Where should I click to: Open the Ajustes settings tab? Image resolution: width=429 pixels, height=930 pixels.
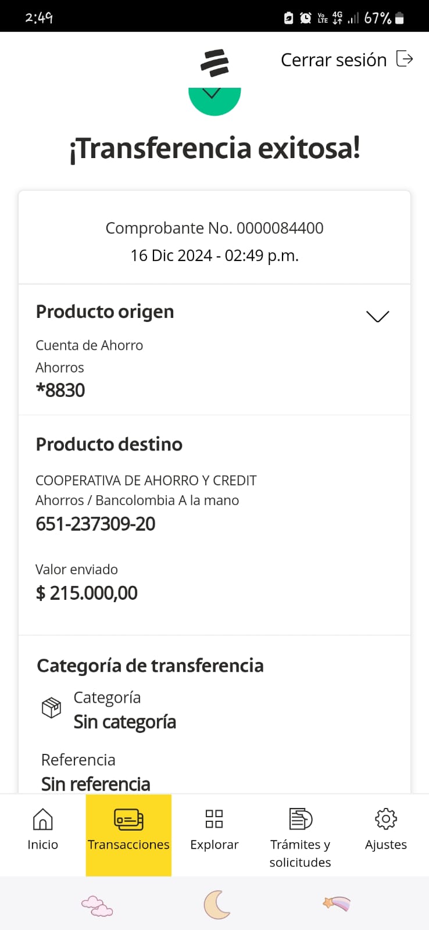(386, 831)
